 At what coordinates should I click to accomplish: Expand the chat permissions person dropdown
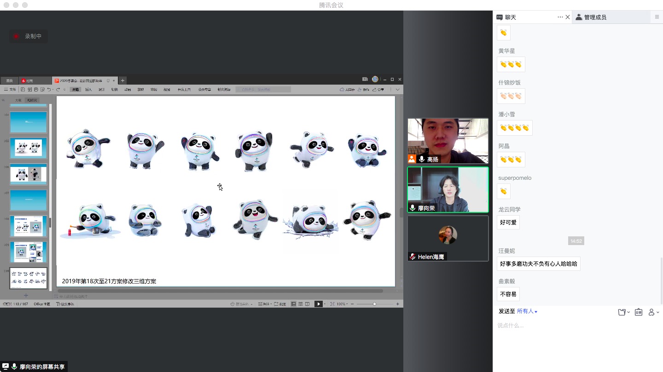click(x=653, y=312)
